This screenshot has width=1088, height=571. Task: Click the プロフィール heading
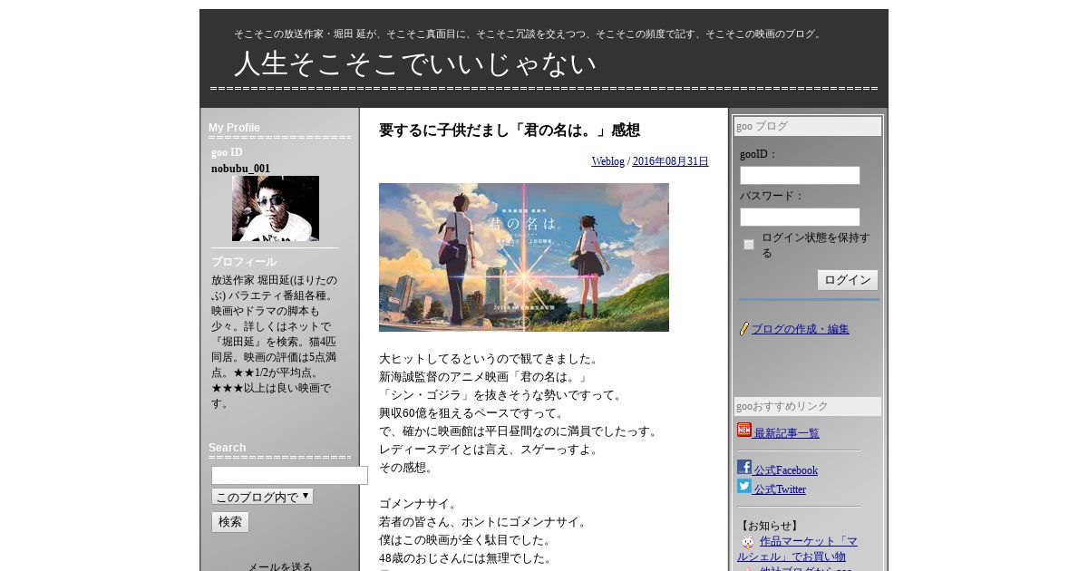coord(244,262)
